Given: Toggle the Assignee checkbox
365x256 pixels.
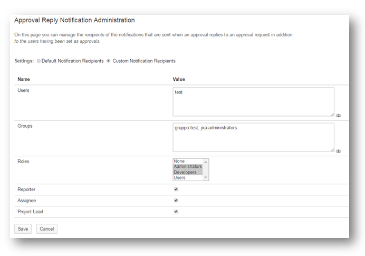Looking at the screenshot, I should pos(176,201).
